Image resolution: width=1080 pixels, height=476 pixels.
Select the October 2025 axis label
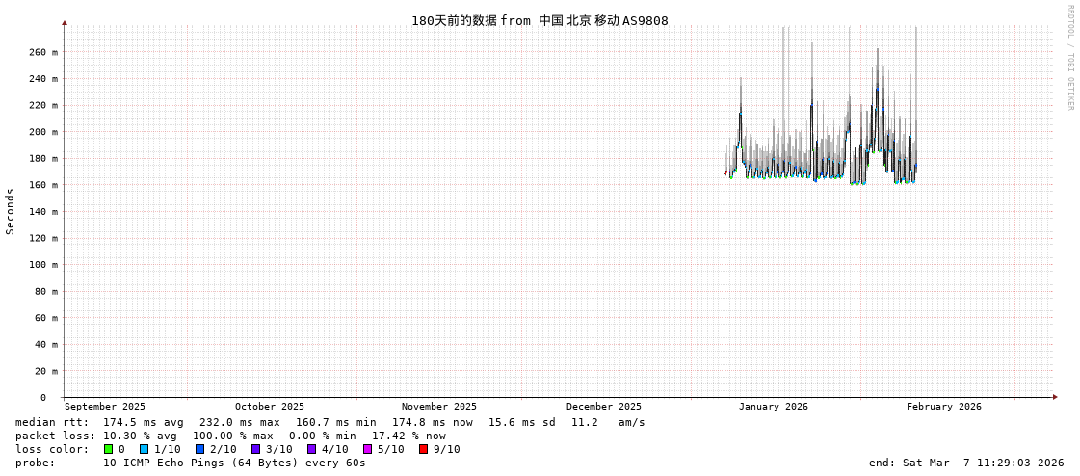pos(269,407)
